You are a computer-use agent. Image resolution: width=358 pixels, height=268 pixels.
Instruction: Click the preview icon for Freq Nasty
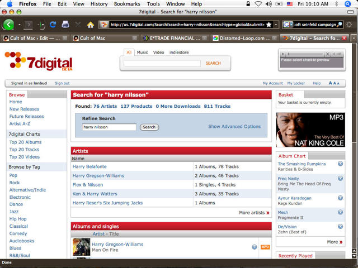click(340, 178)
